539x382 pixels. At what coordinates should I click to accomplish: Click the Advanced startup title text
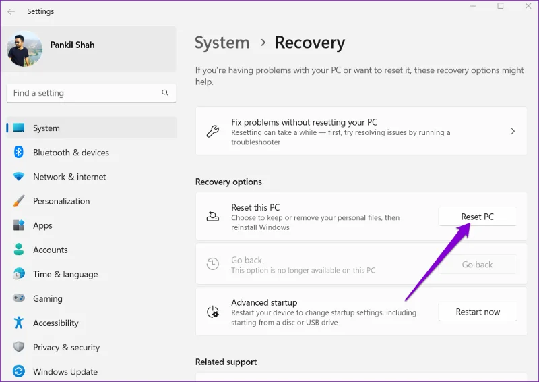(264, 302)
